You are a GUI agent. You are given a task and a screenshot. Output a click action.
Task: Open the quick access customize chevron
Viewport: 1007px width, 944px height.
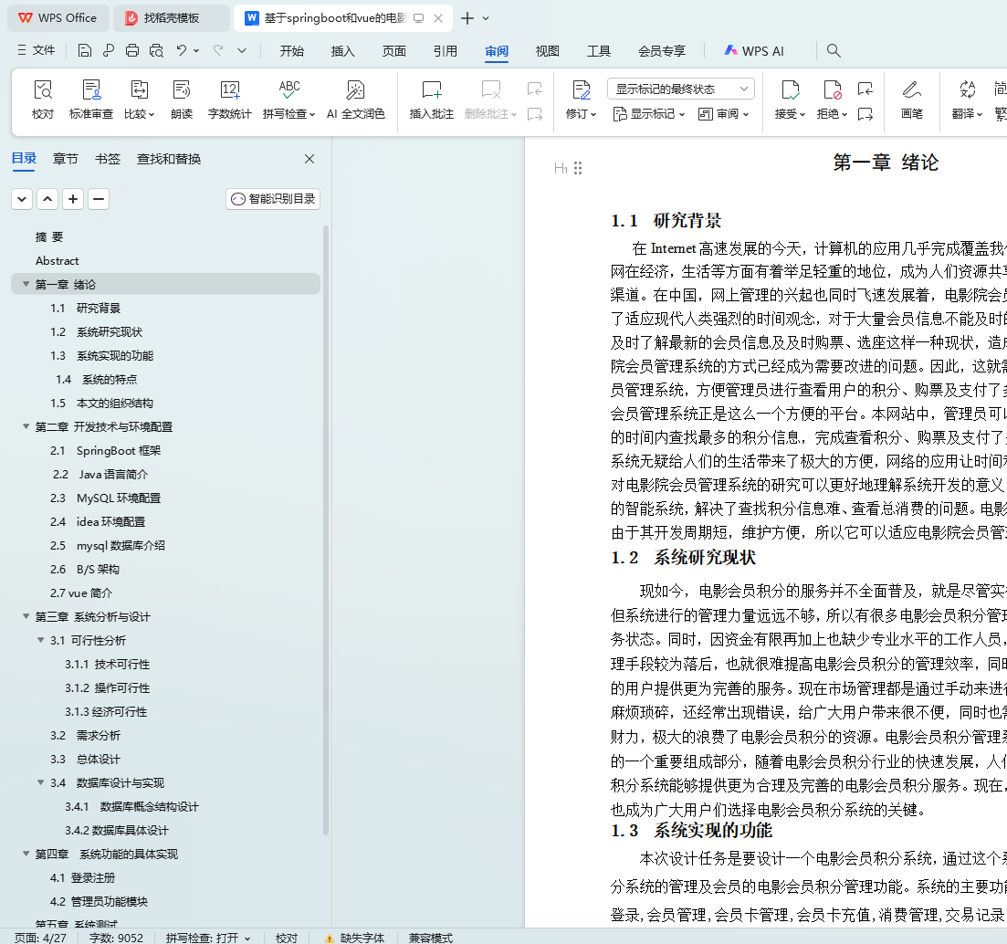coord(241,51)
